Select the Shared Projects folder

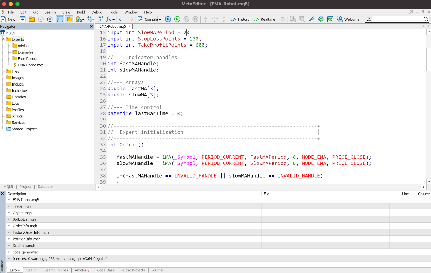pos(22,129)
